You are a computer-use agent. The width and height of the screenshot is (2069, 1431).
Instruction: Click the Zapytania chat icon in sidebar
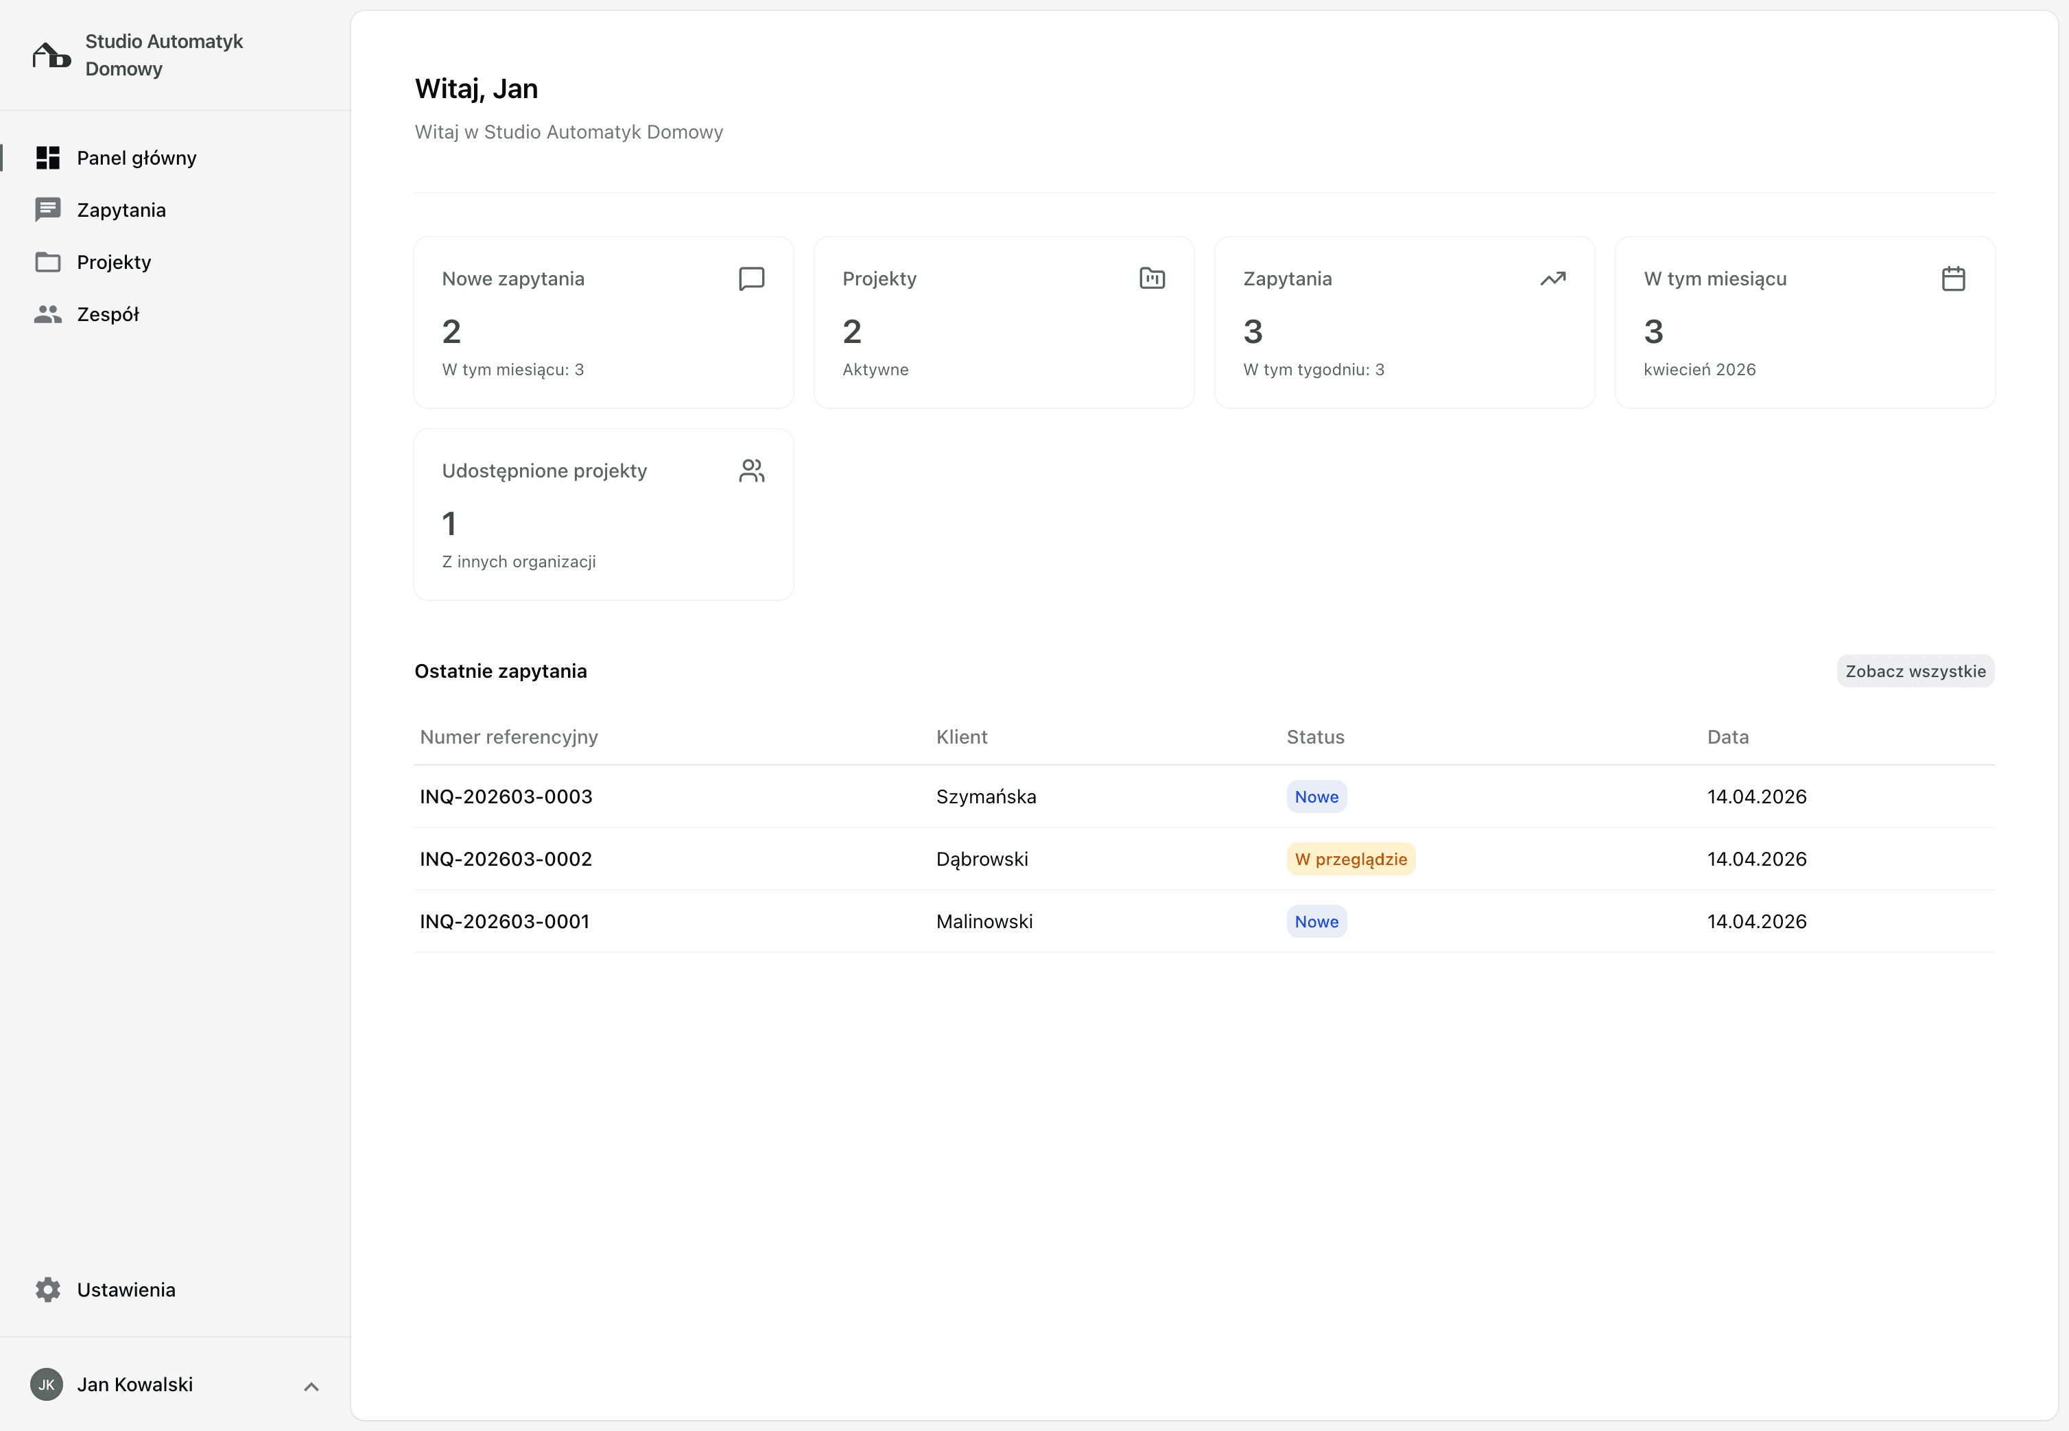pyautogui.click(x=47, y=210)
